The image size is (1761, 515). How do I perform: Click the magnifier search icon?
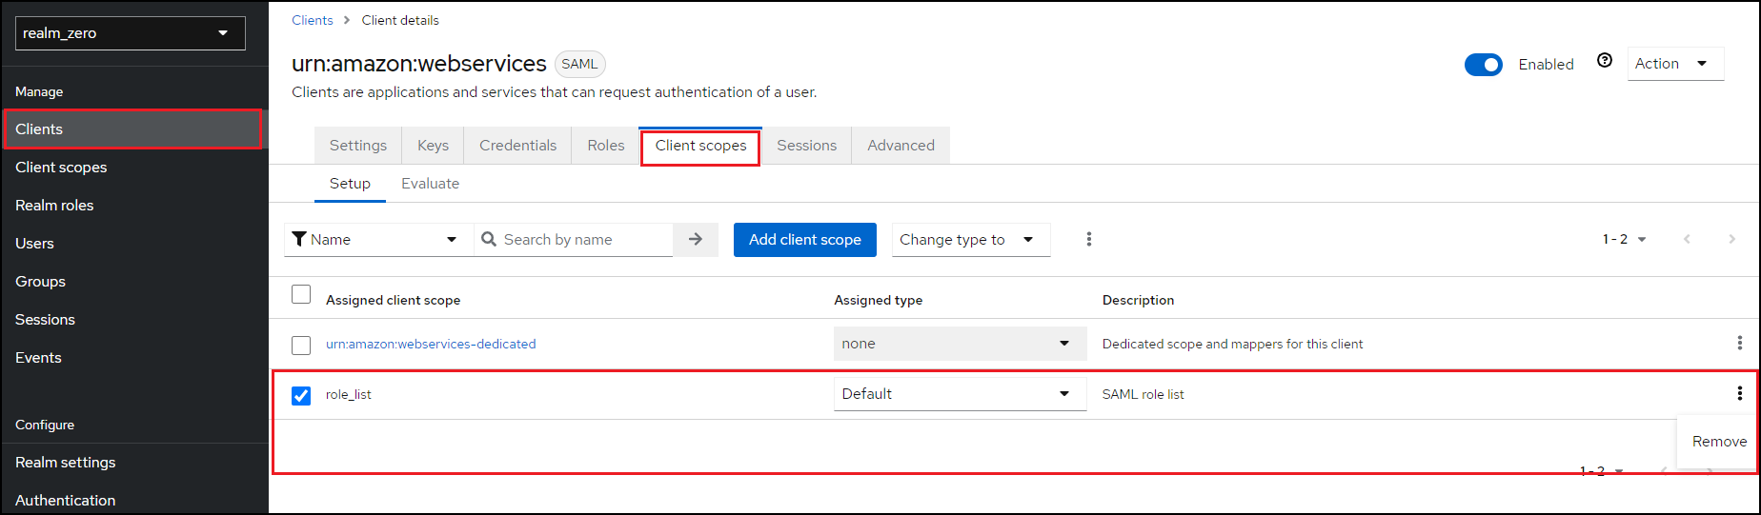(x=489, y=239)
